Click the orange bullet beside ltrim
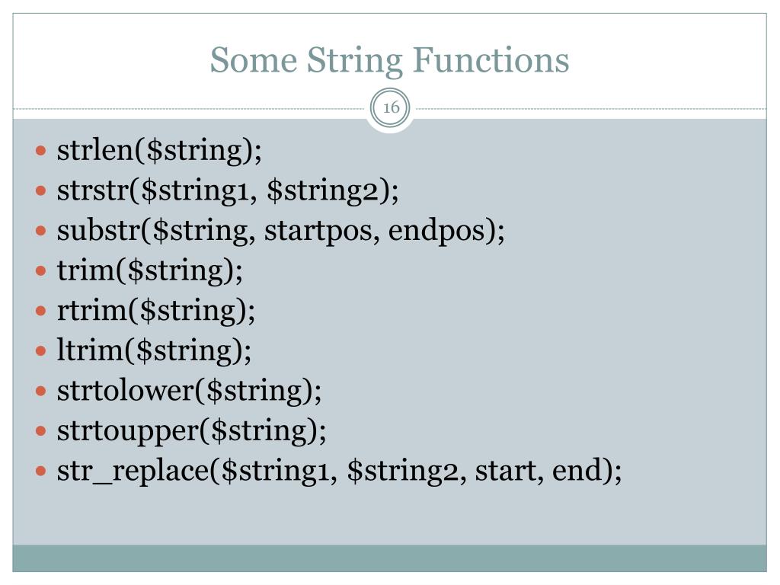Screen dimensions: 780x585 (x=41, y=351)
